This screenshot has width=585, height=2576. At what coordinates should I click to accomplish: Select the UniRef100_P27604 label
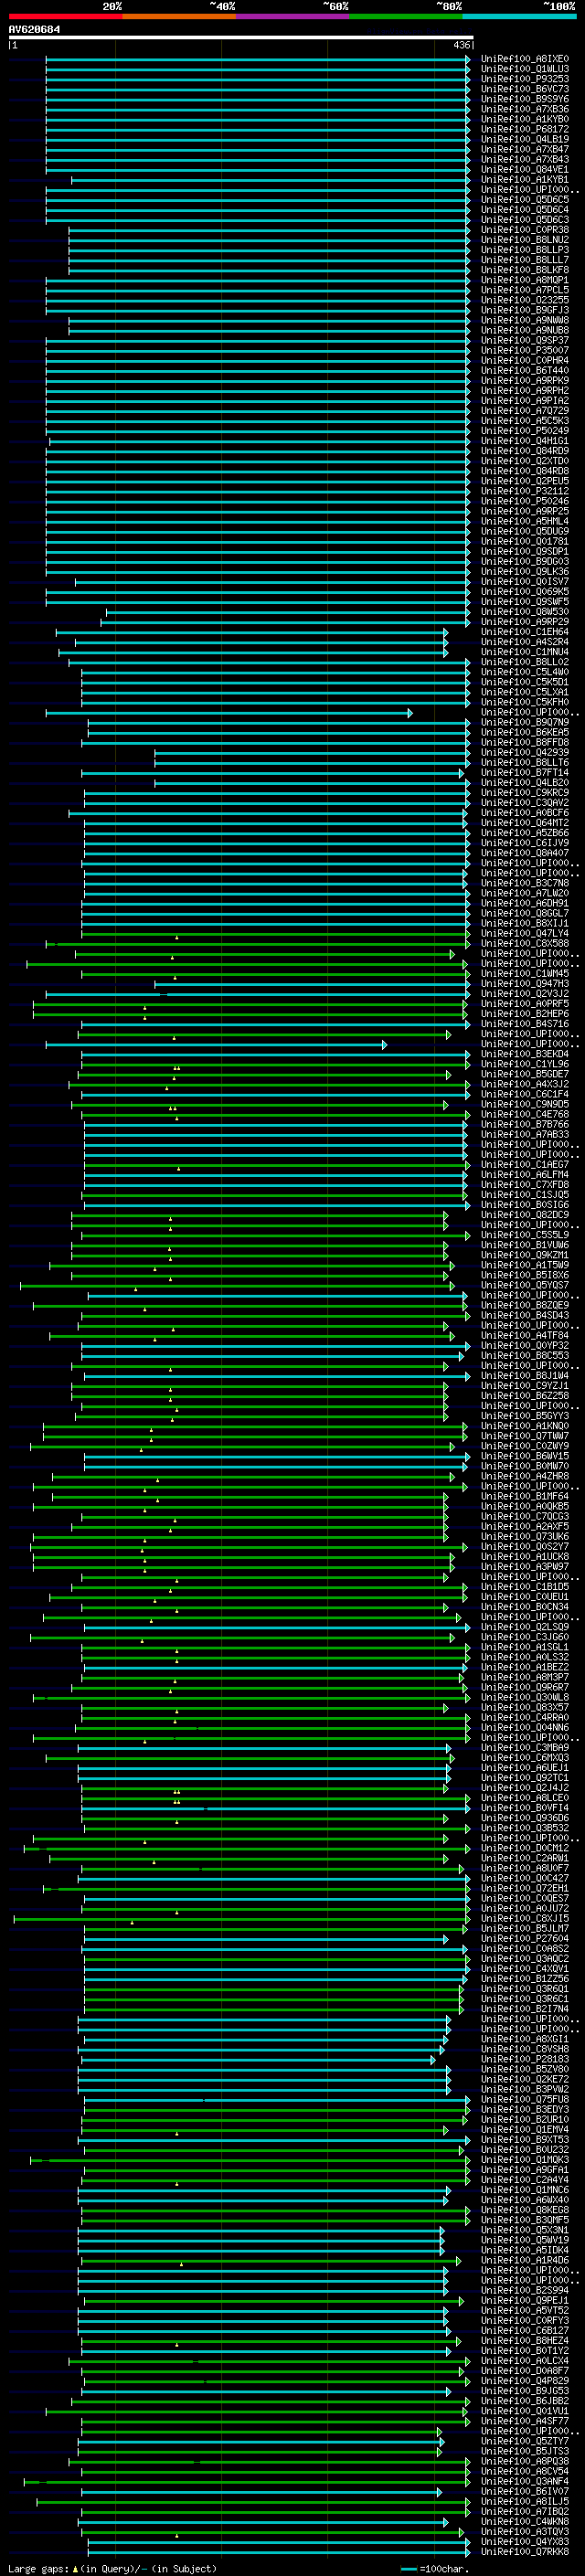[524, 1939]
